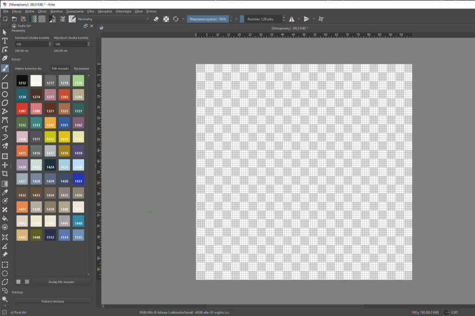Select the Fill bucket tool
This screenshot has width=475, height=316.
[x=5, y=218]
